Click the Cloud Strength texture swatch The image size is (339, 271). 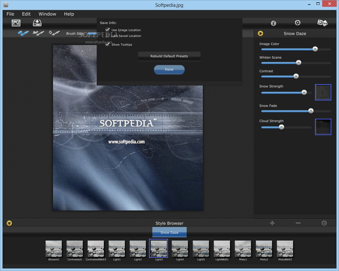coord(323,127)
